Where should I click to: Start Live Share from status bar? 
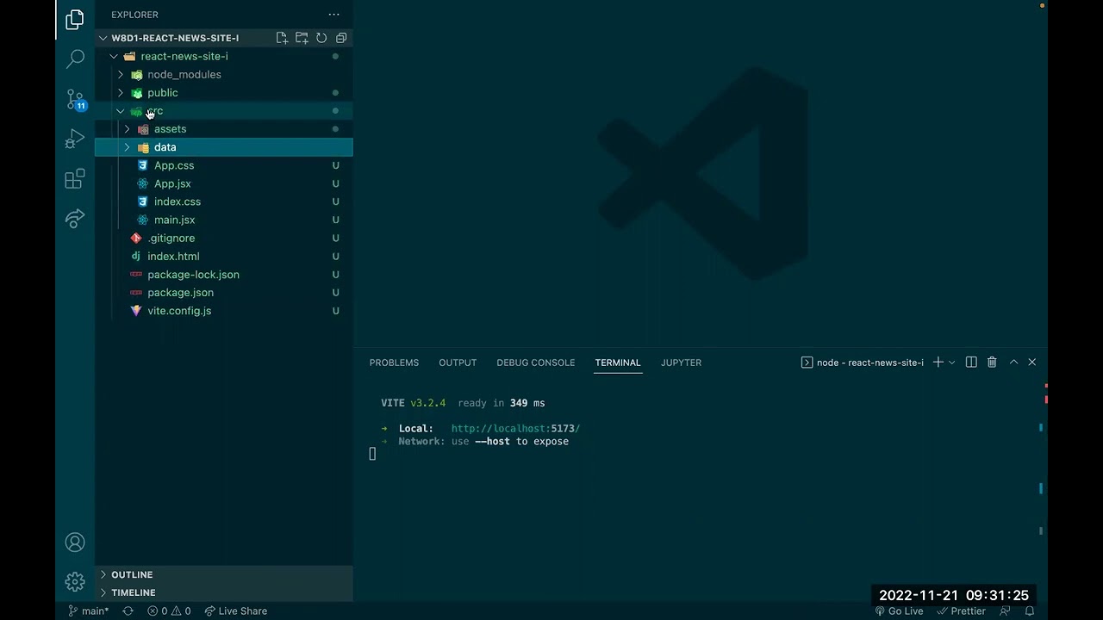[235, 611]
